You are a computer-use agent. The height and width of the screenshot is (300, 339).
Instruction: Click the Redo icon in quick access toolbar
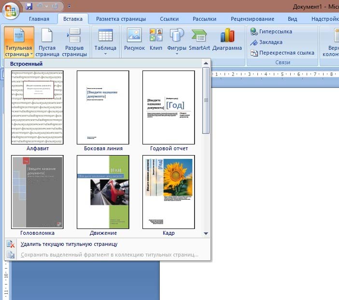click(55, 6)
